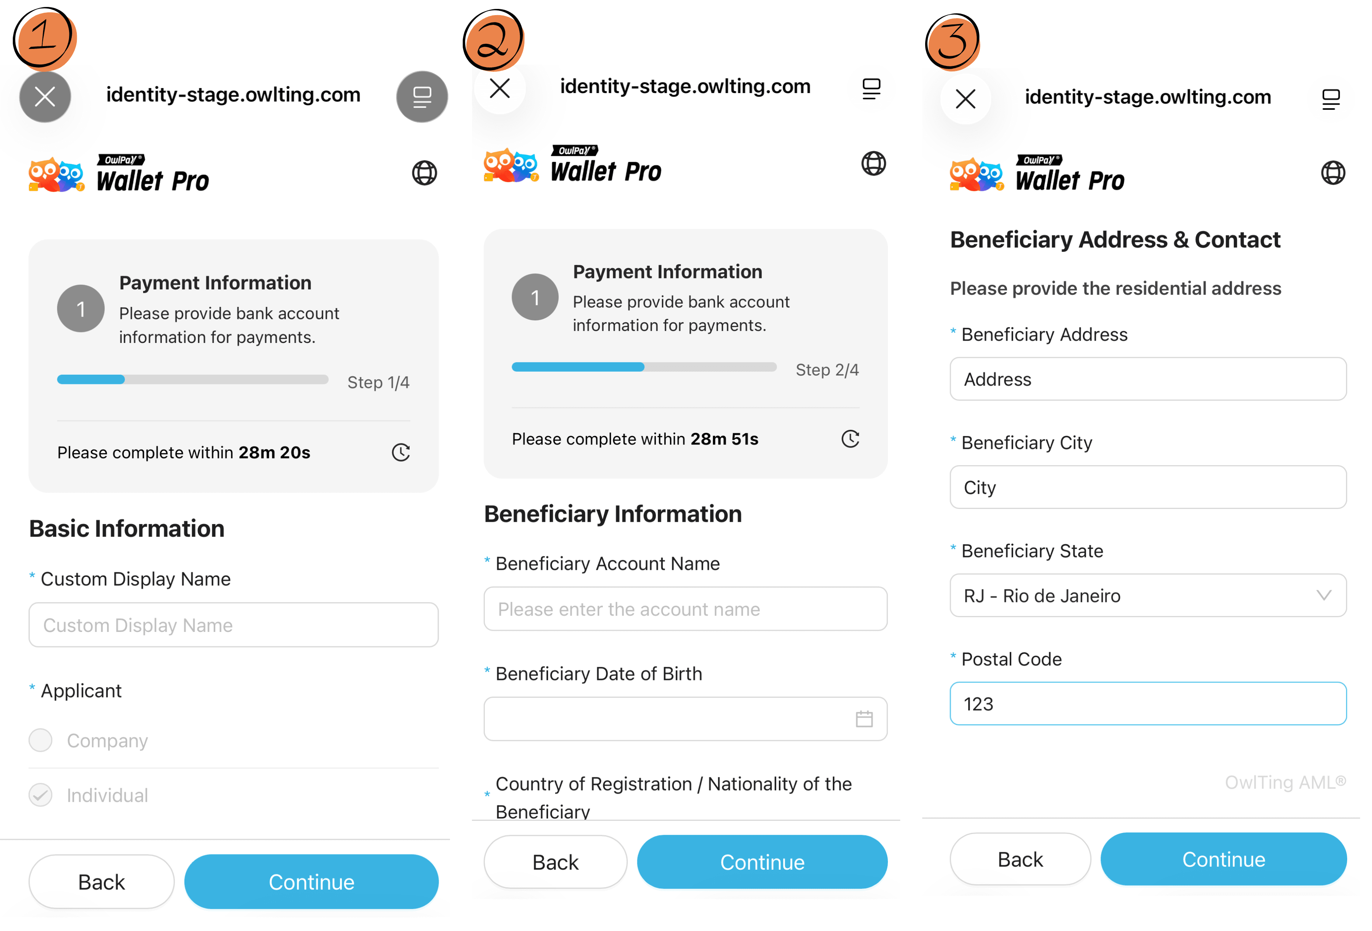Screen dimensions: 1372x931
Task: Tap the reader mode icon in screen 1
Action: point(422,97)
